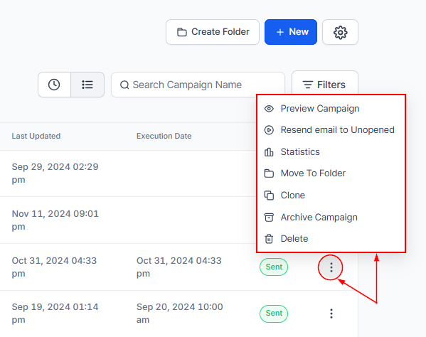This screenshot has height=337, width=426.
Task: Click Sent badge in Sep 20 execution row
Action: pos(274,314)
